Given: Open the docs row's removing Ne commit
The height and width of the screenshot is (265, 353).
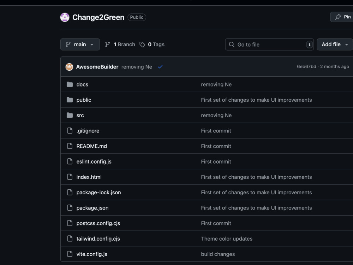Looking at the screenshot, I should tap(216, 84).
